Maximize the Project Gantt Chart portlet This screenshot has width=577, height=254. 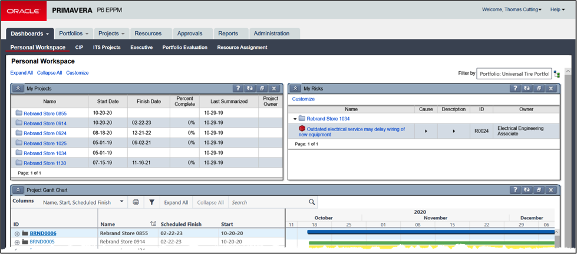click(x=539, y=190)
